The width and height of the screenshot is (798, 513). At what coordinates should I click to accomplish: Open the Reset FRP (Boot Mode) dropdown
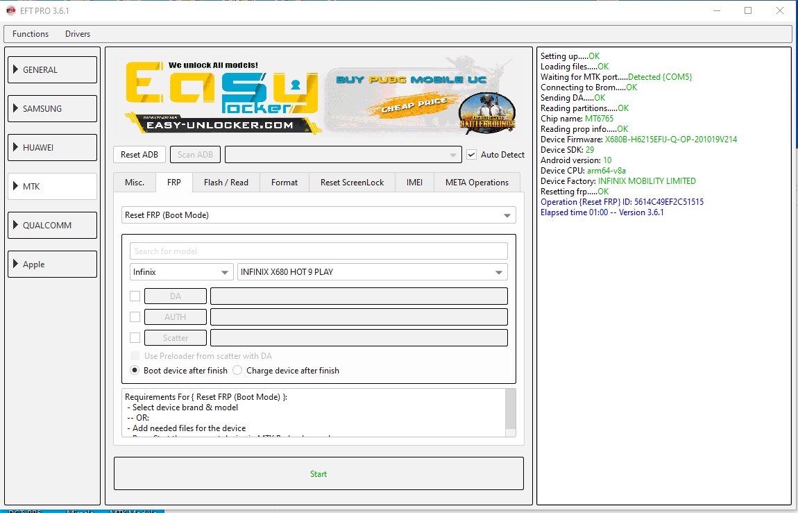(319, 215)
